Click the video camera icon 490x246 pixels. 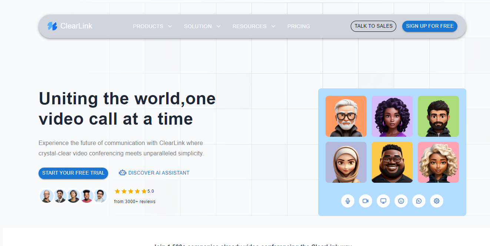point(366,201)
